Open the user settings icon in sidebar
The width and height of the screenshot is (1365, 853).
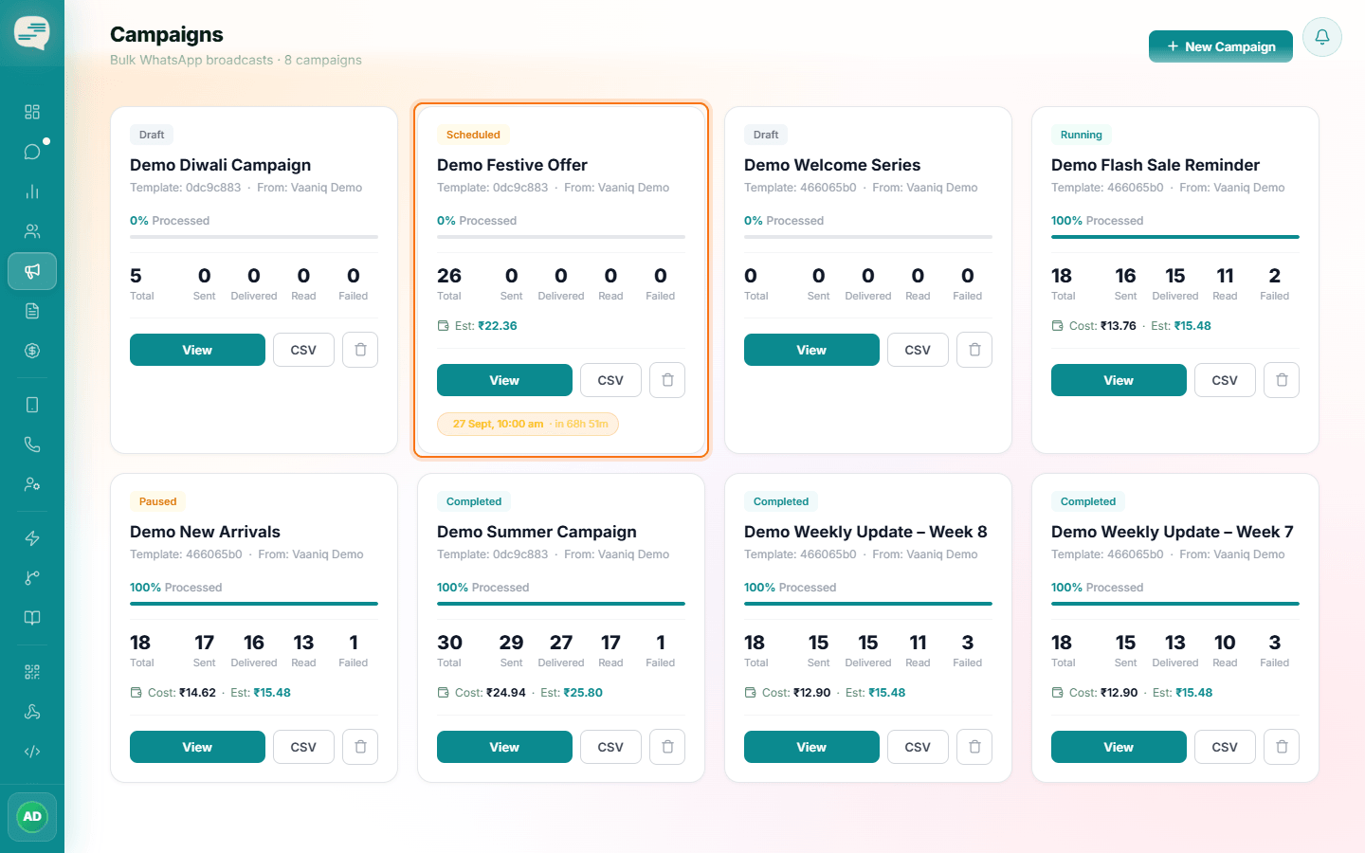pos(32,484)
